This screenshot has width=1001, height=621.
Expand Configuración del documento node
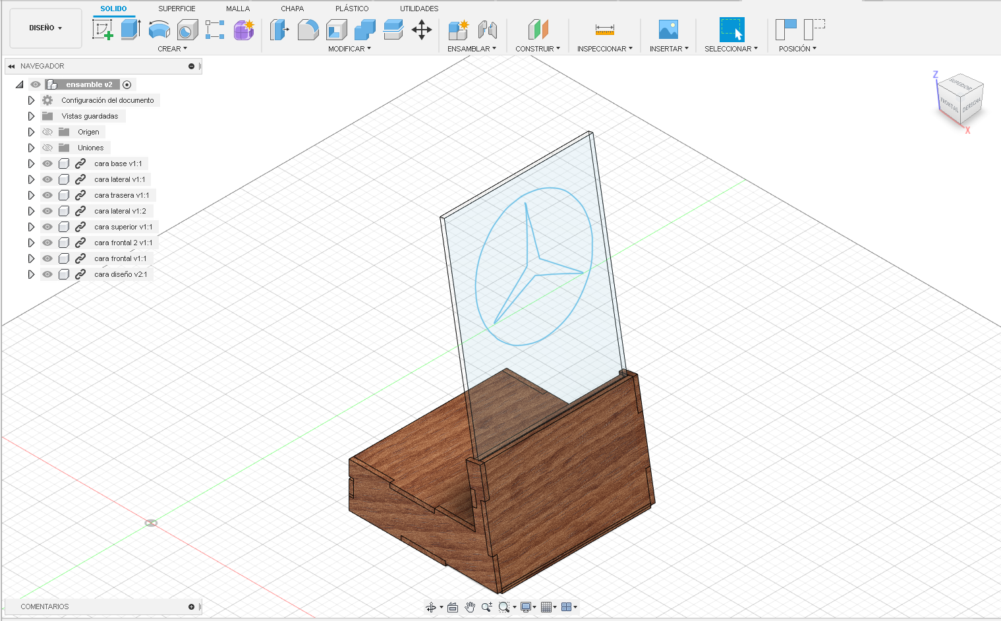pos(31,100)
